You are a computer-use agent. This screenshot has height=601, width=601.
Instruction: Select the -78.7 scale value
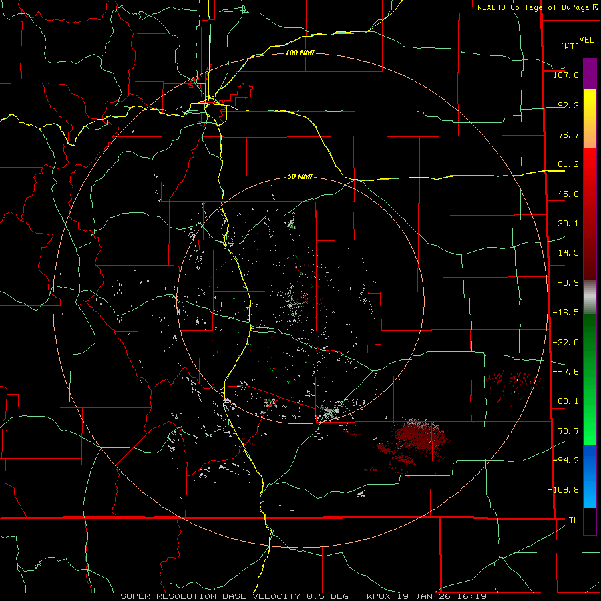pos(566,431)
